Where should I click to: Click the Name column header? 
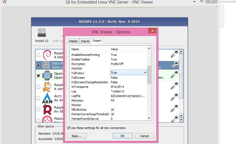tap(89, 49)
